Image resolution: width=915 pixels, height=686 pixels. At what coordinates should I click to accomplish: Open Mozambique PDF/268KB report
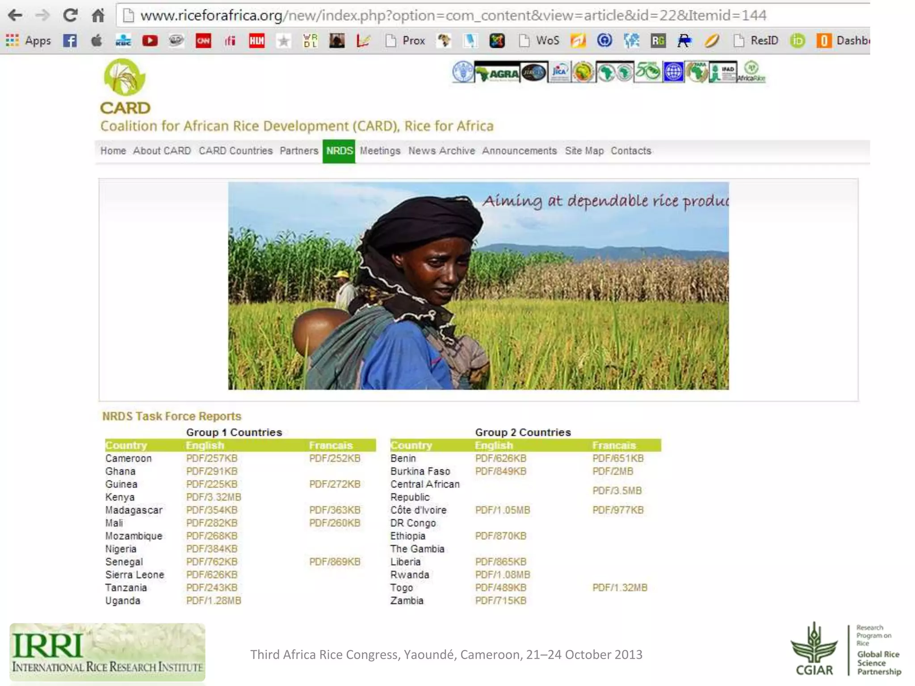pos(212,536)
